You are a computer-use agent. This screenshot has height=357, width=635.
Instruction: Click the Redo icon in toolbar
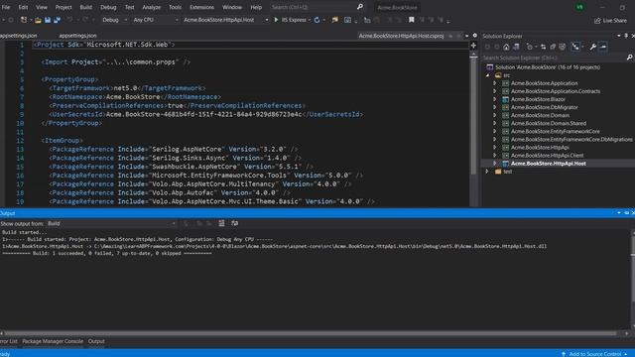pos(85,20)
